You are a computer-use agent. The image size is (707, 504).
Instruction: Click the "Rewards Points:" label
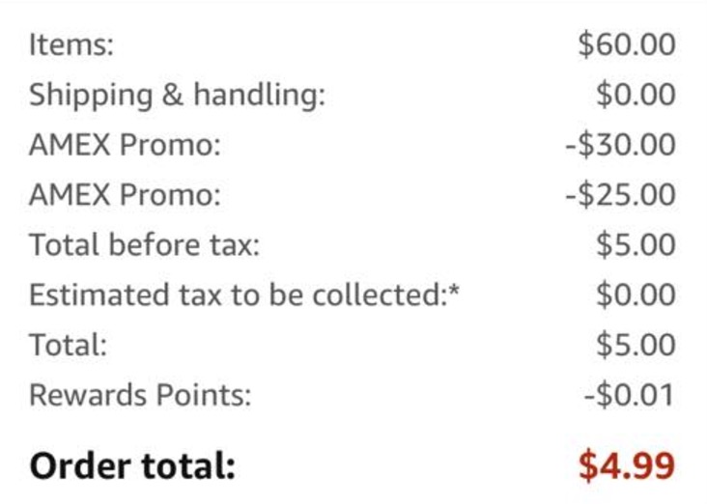pyautogui.click(x=139, y=395)
